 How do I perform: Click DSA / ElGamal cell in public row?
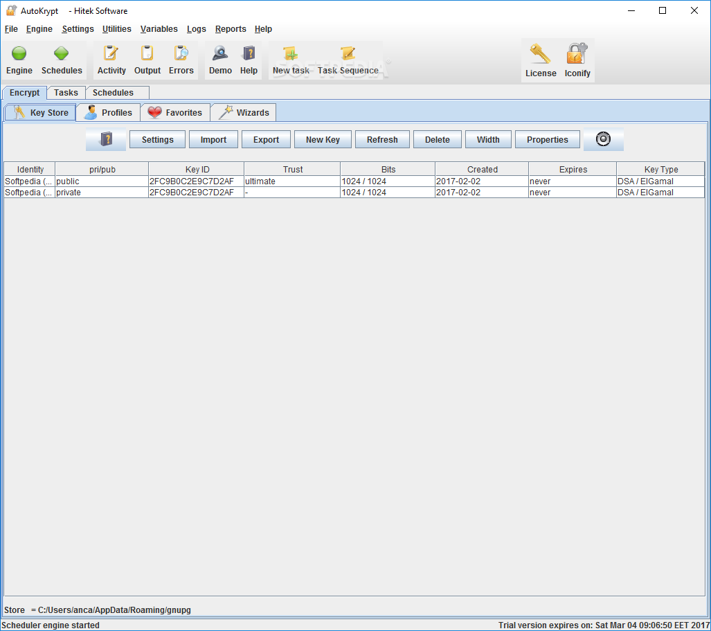coord(660,181)
